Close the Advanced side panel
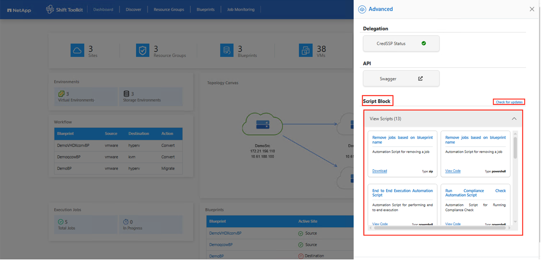The image size is (542, 261). (532, 9)
